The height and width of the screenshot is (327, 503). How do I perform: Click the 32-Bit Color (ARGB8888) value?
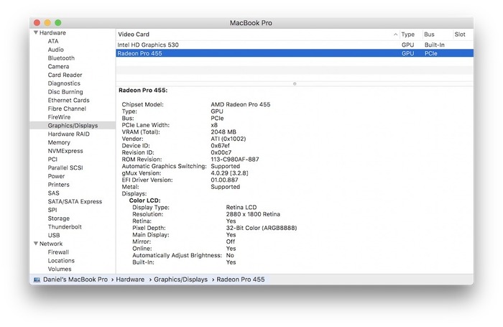pyautogui.click(x=262, y=228)
